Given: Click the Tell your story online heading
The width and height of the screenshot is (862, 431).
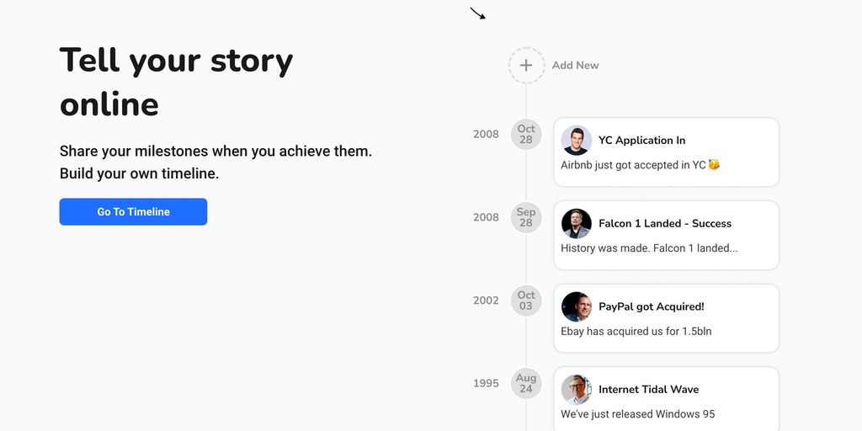Looking at the screenshot, I should point(176,82).
